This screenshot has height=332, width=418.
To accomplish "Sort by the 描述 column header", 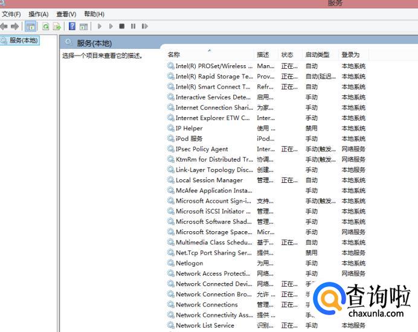I will coord(263,54).
